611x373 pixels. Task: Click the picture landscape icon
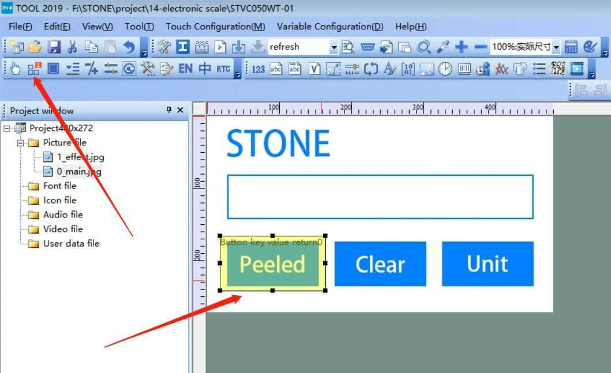click(427, 69)
